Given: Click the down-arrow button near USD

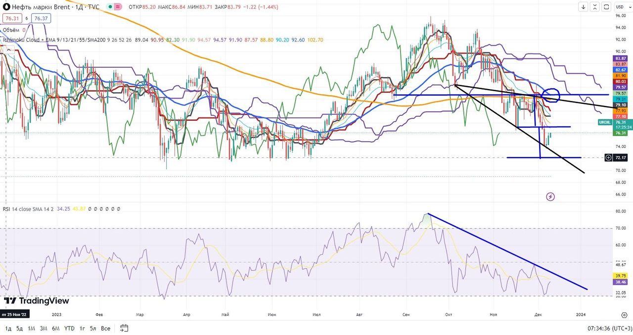Looking at the screenshot, I should pyautogui.click(x=584, y=6).
